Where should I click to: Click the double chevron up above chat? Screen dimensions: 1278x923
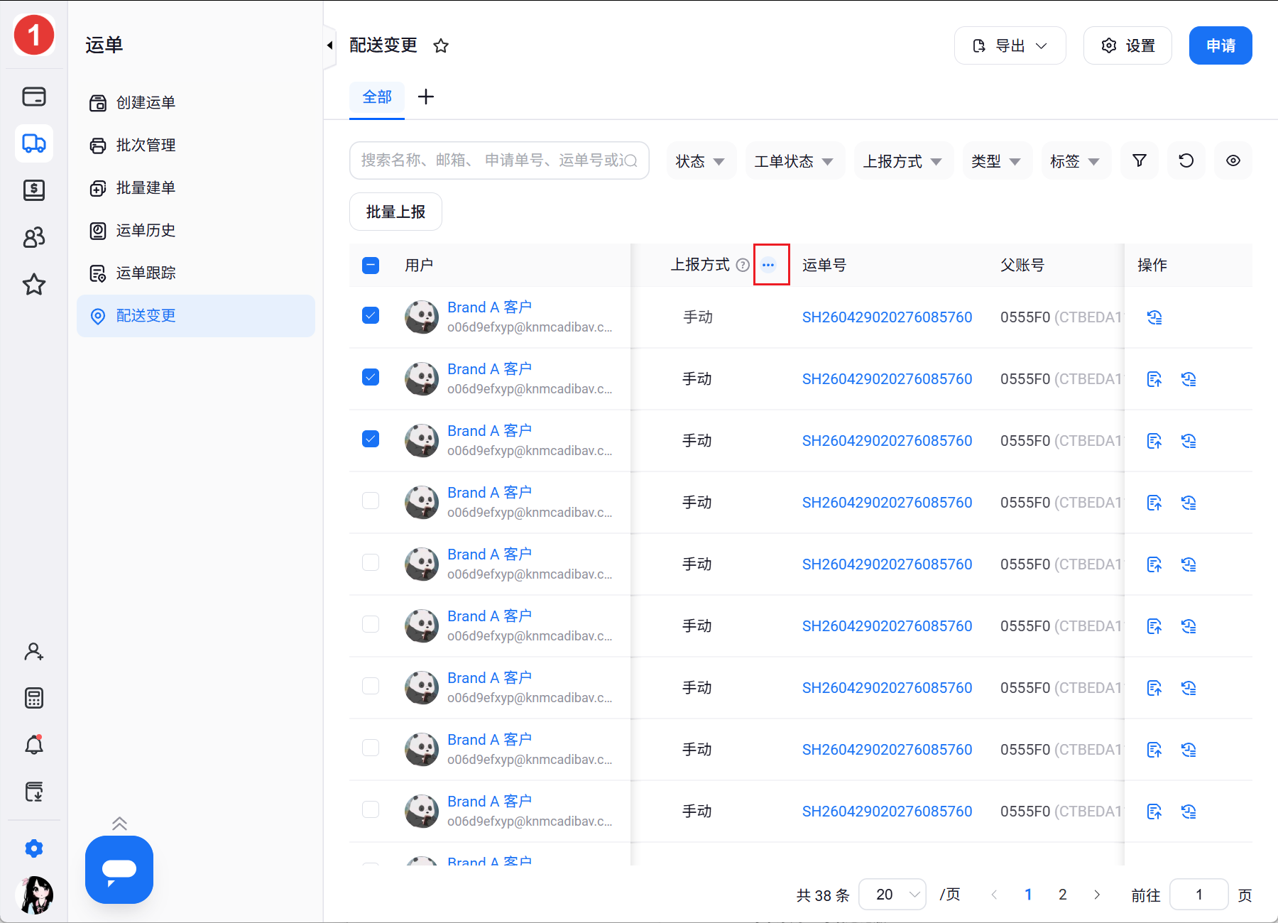click(x=119, y=824)
